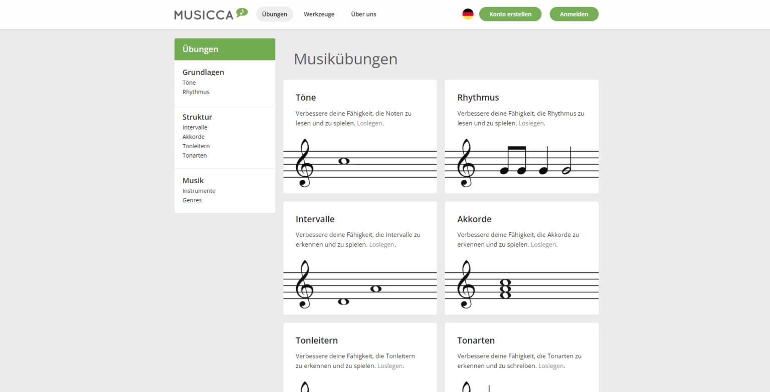Open the Über uns menu
The height and width of the screenshot is (392, 770).
click(363, 14)
